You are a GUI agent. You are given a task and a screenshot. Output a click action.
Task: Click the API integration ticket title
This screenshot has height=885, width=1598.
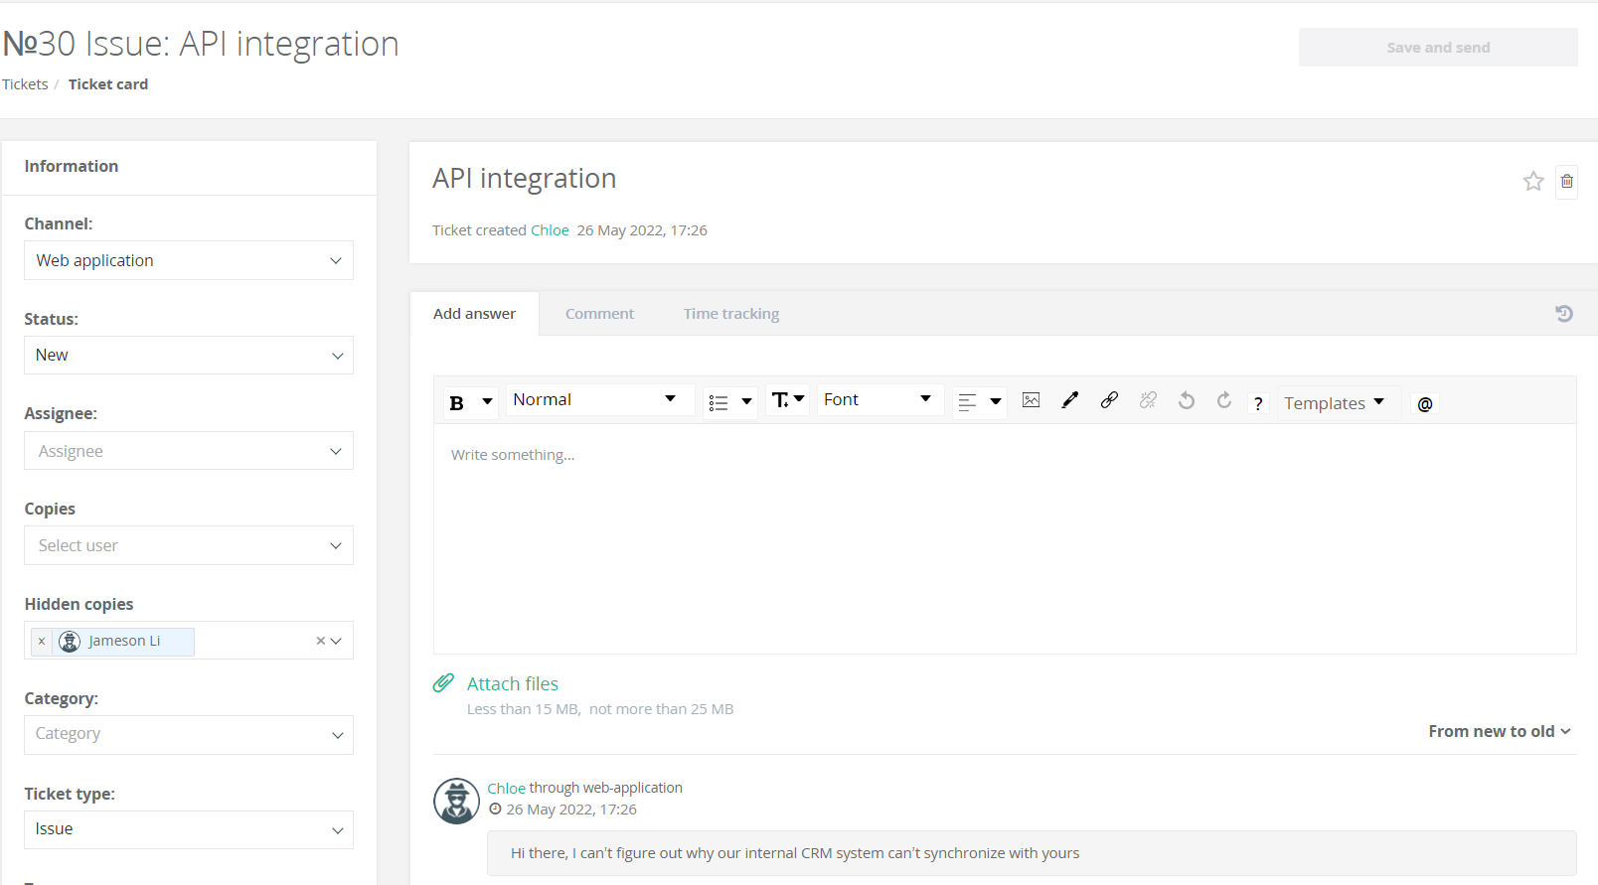point(525,179)
